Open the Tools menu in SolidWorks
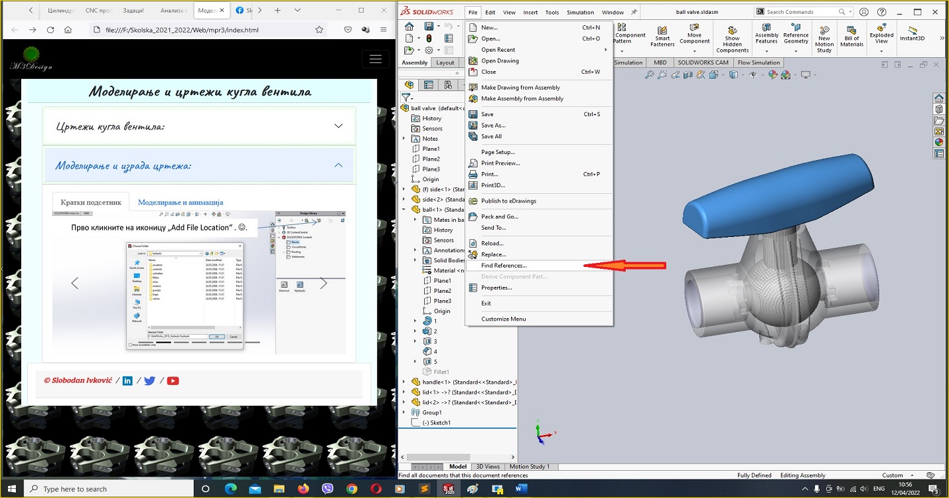 551,12
